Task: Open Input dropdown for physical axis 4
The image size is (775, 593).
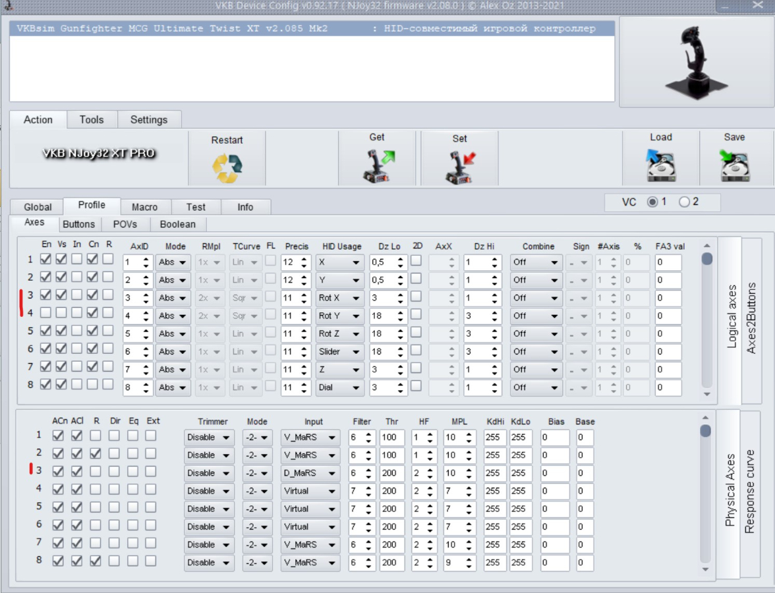Action: [310, 491]
